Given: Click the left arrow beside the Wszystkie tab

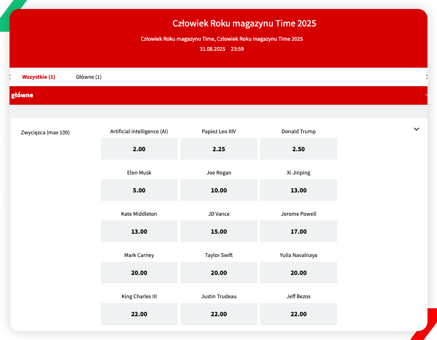Looking at the screenshot, I should [x=10, y=77].
